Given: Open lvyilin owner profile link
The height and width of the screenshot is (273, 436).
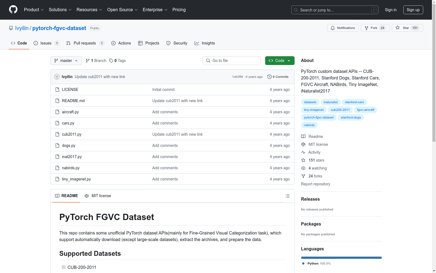Looking at the screenshot, I should point(22,28).
